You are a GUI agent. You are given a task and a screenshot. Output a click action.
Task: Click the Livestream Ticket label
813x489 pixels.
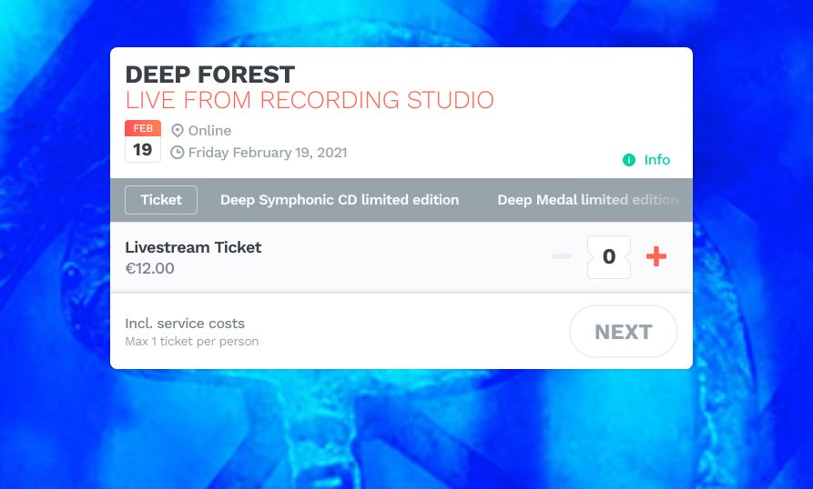[x=193, y=247]
